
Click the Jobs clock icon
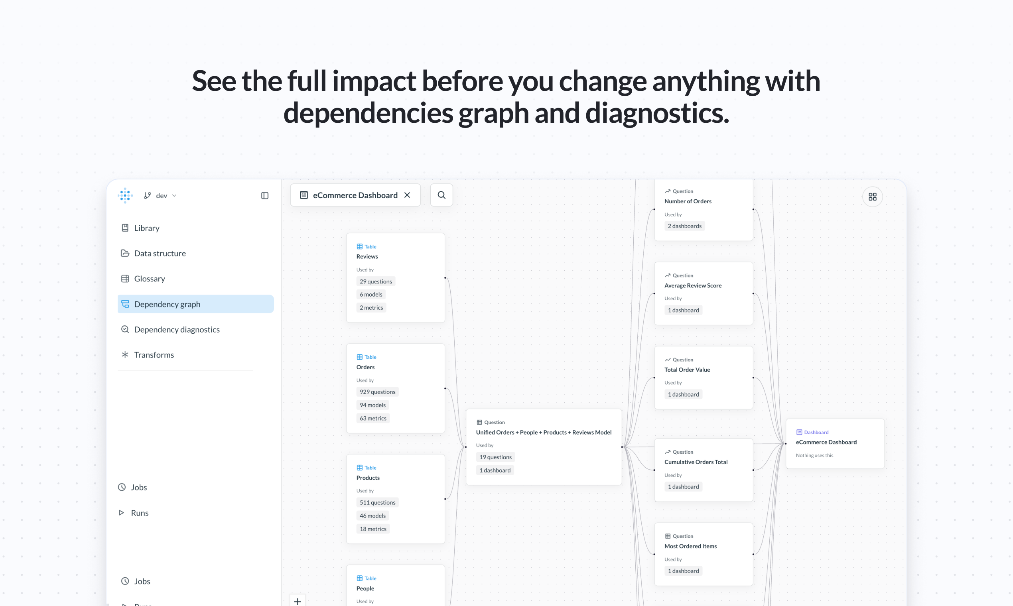pyautogui.click(x=122, y=487)
